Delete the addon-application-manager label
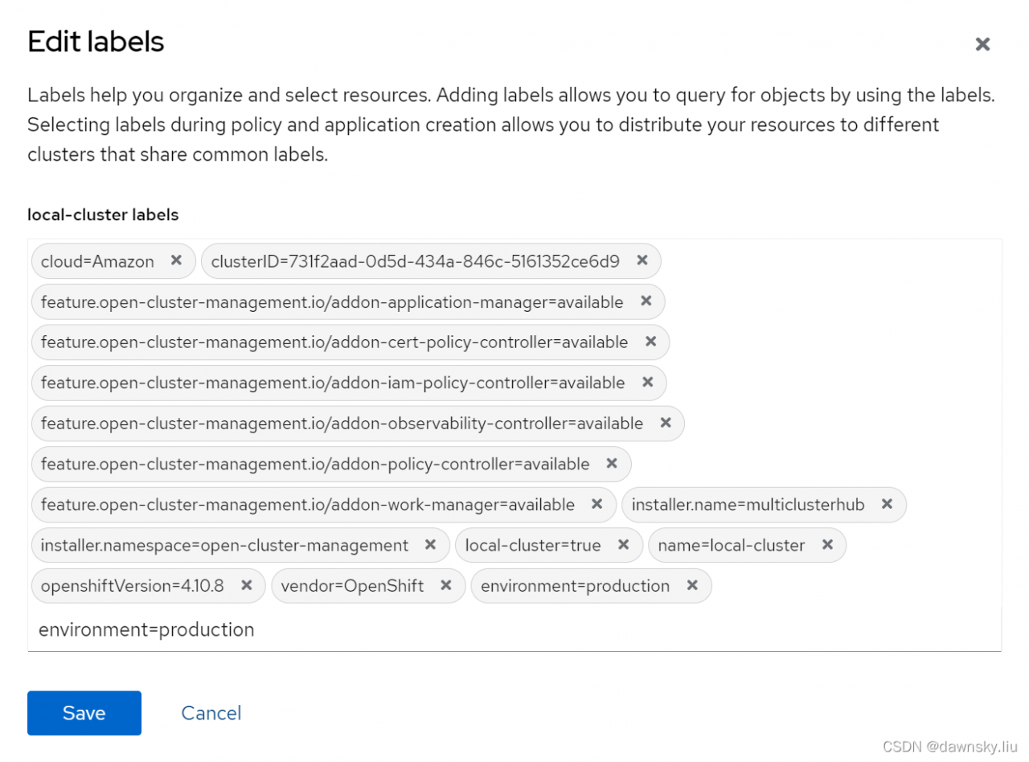 646,301
